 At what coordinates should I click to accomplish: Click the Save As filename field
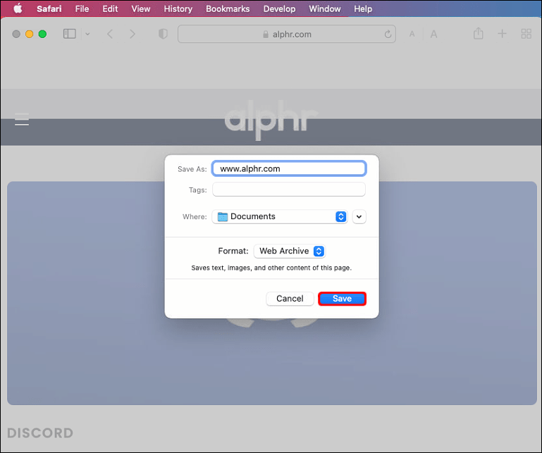pyautogui.click(x=289, y=168)
